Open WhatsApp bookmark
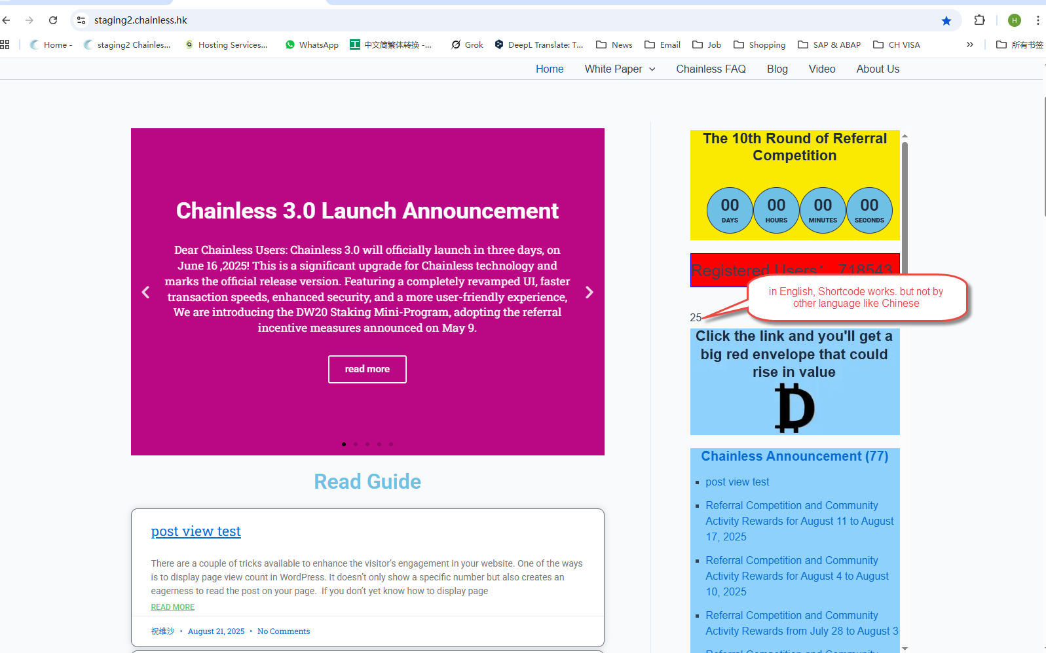 pos(312,44)
